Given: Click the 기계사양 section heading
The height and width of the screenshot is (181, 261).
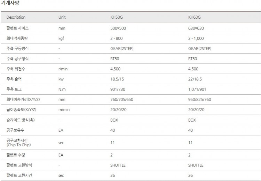Looking at the screenshot, I should (10, 3).
